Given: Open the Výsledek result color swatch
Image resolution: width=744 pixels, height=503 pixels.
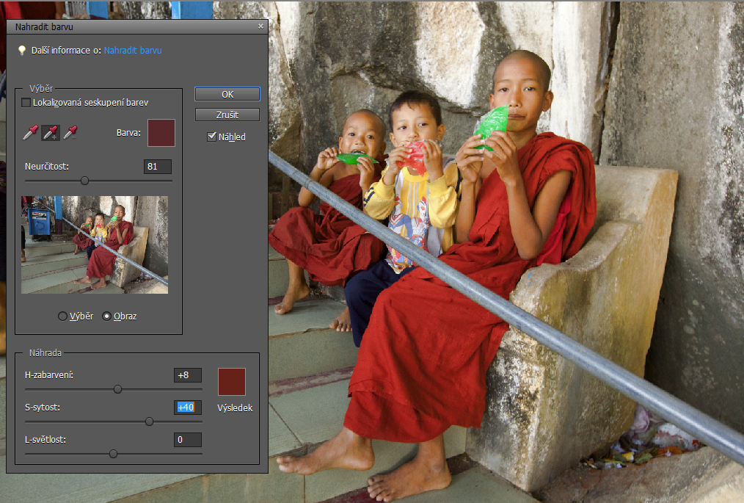Looking at the screenshot, I should pyautogui.click(x=232, y=382).
